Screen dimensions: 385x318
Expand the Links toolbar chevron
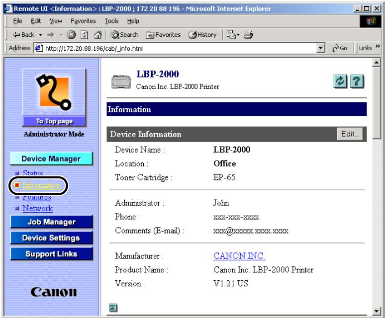pos(378,46)
